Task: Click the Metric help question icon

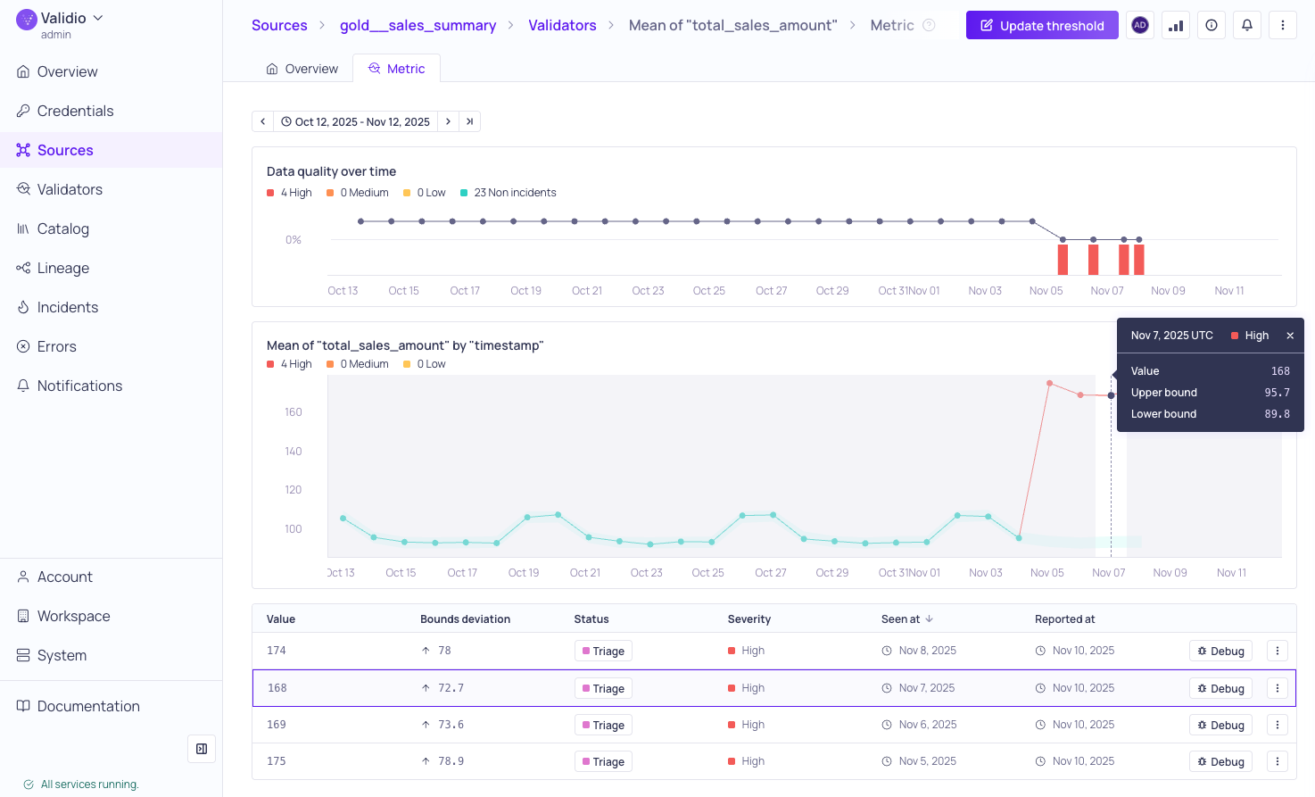Action: pos(929,25)
